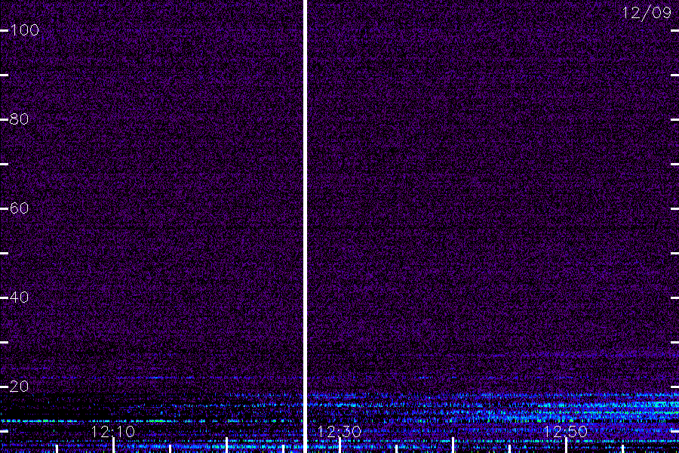Click the 12:10 time label
This screenshot has width=679, height=453.
point(113,432)
